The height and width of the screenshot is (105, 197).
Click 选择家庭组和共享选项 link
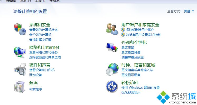45,57
